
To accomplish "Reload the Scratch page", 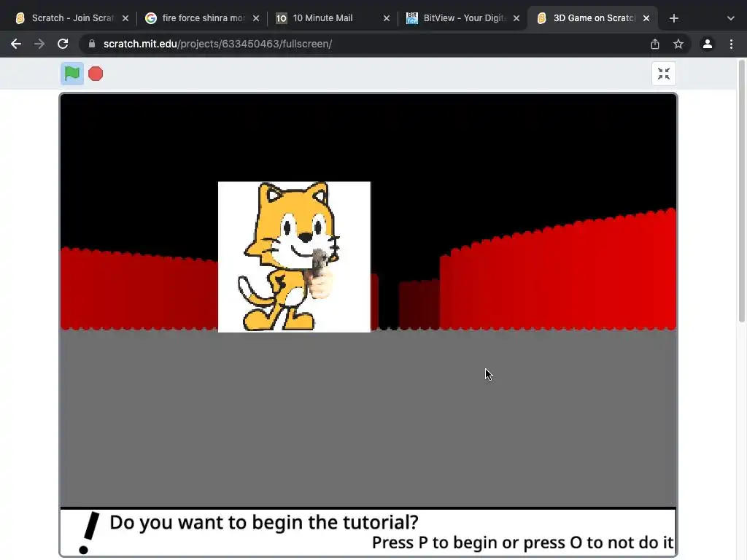I will (x=63, y=44).
